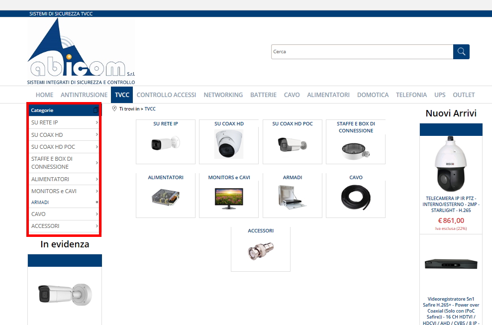Open the HOME menu item
The width and height of the screenshot is (492, 325).
45,95
